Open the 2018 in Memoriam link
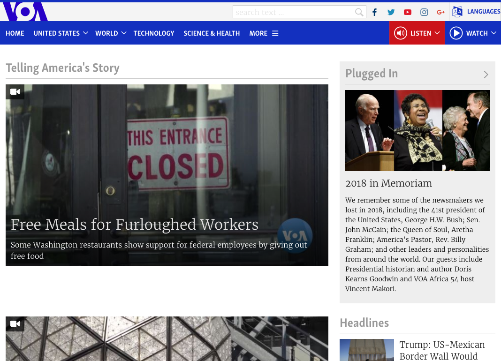Image resolution: width=501 pixels, height=361 pixels. (x=388, y=183)
